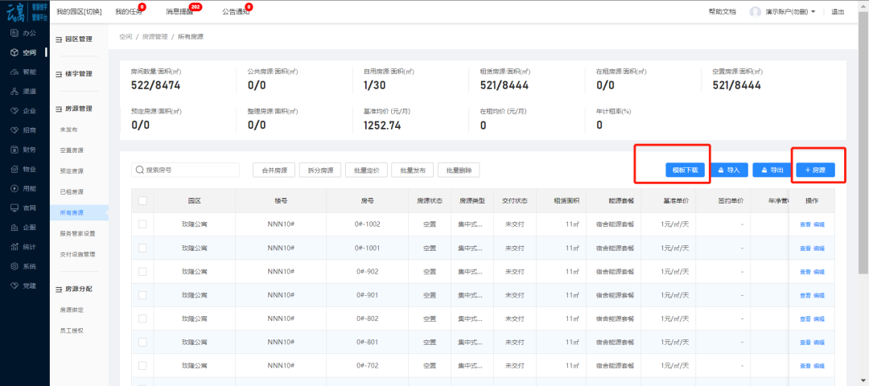Check the box for room 0#-901

(142, 295)
